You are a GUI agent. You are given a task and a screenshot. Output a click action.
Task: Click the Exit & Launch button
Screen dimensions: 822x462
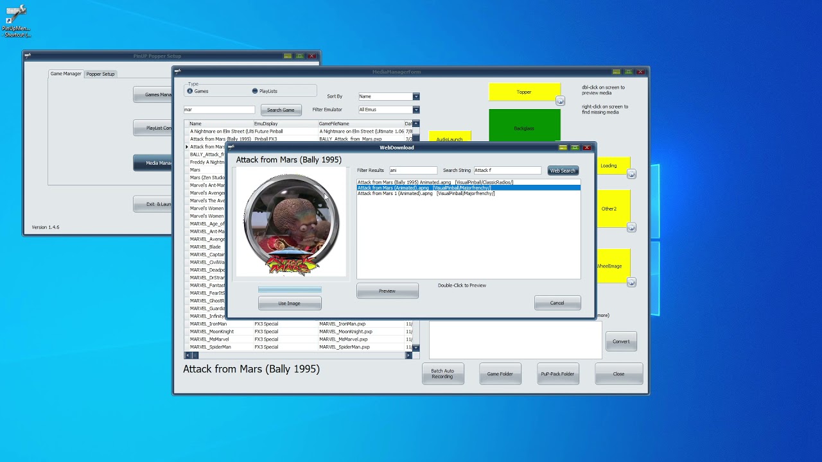[x=153, y=204]
